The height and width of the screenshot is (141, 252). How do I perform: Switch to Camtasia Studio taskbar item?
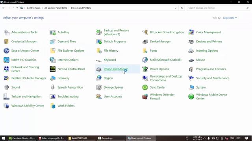pyautogui.click(x=22, y=138)
